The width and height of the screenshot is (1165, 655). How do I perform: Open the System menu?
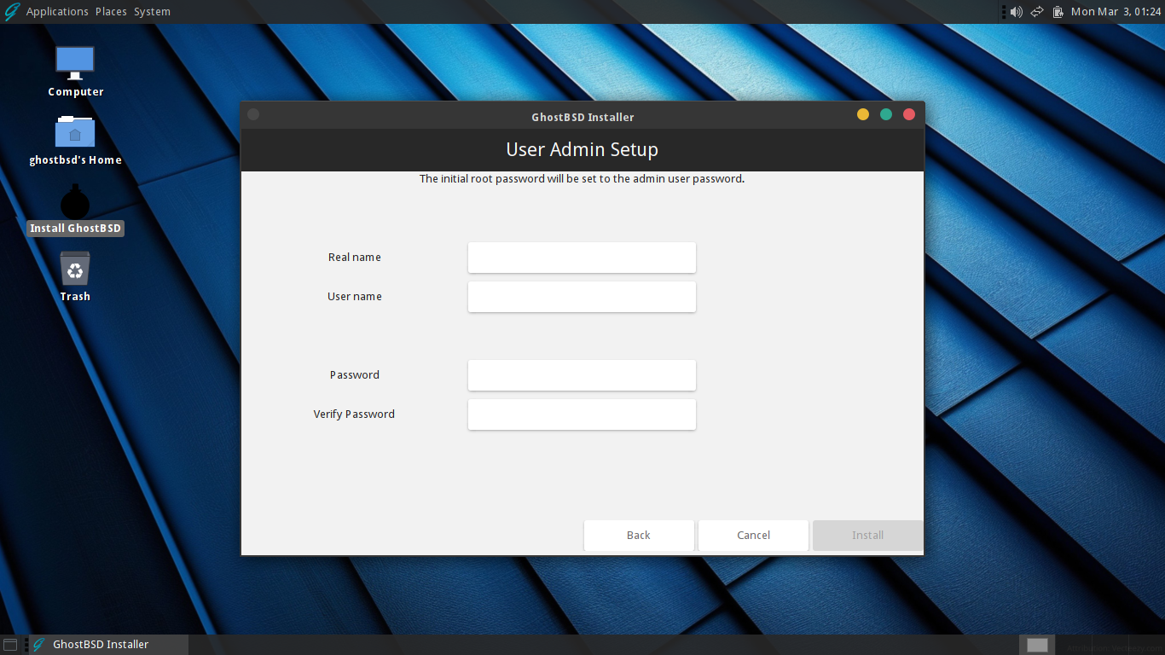click(x=152, y=12)
